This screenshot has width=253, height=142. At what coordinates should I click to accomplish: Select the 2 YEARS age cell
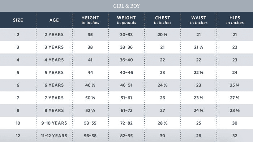54,35
